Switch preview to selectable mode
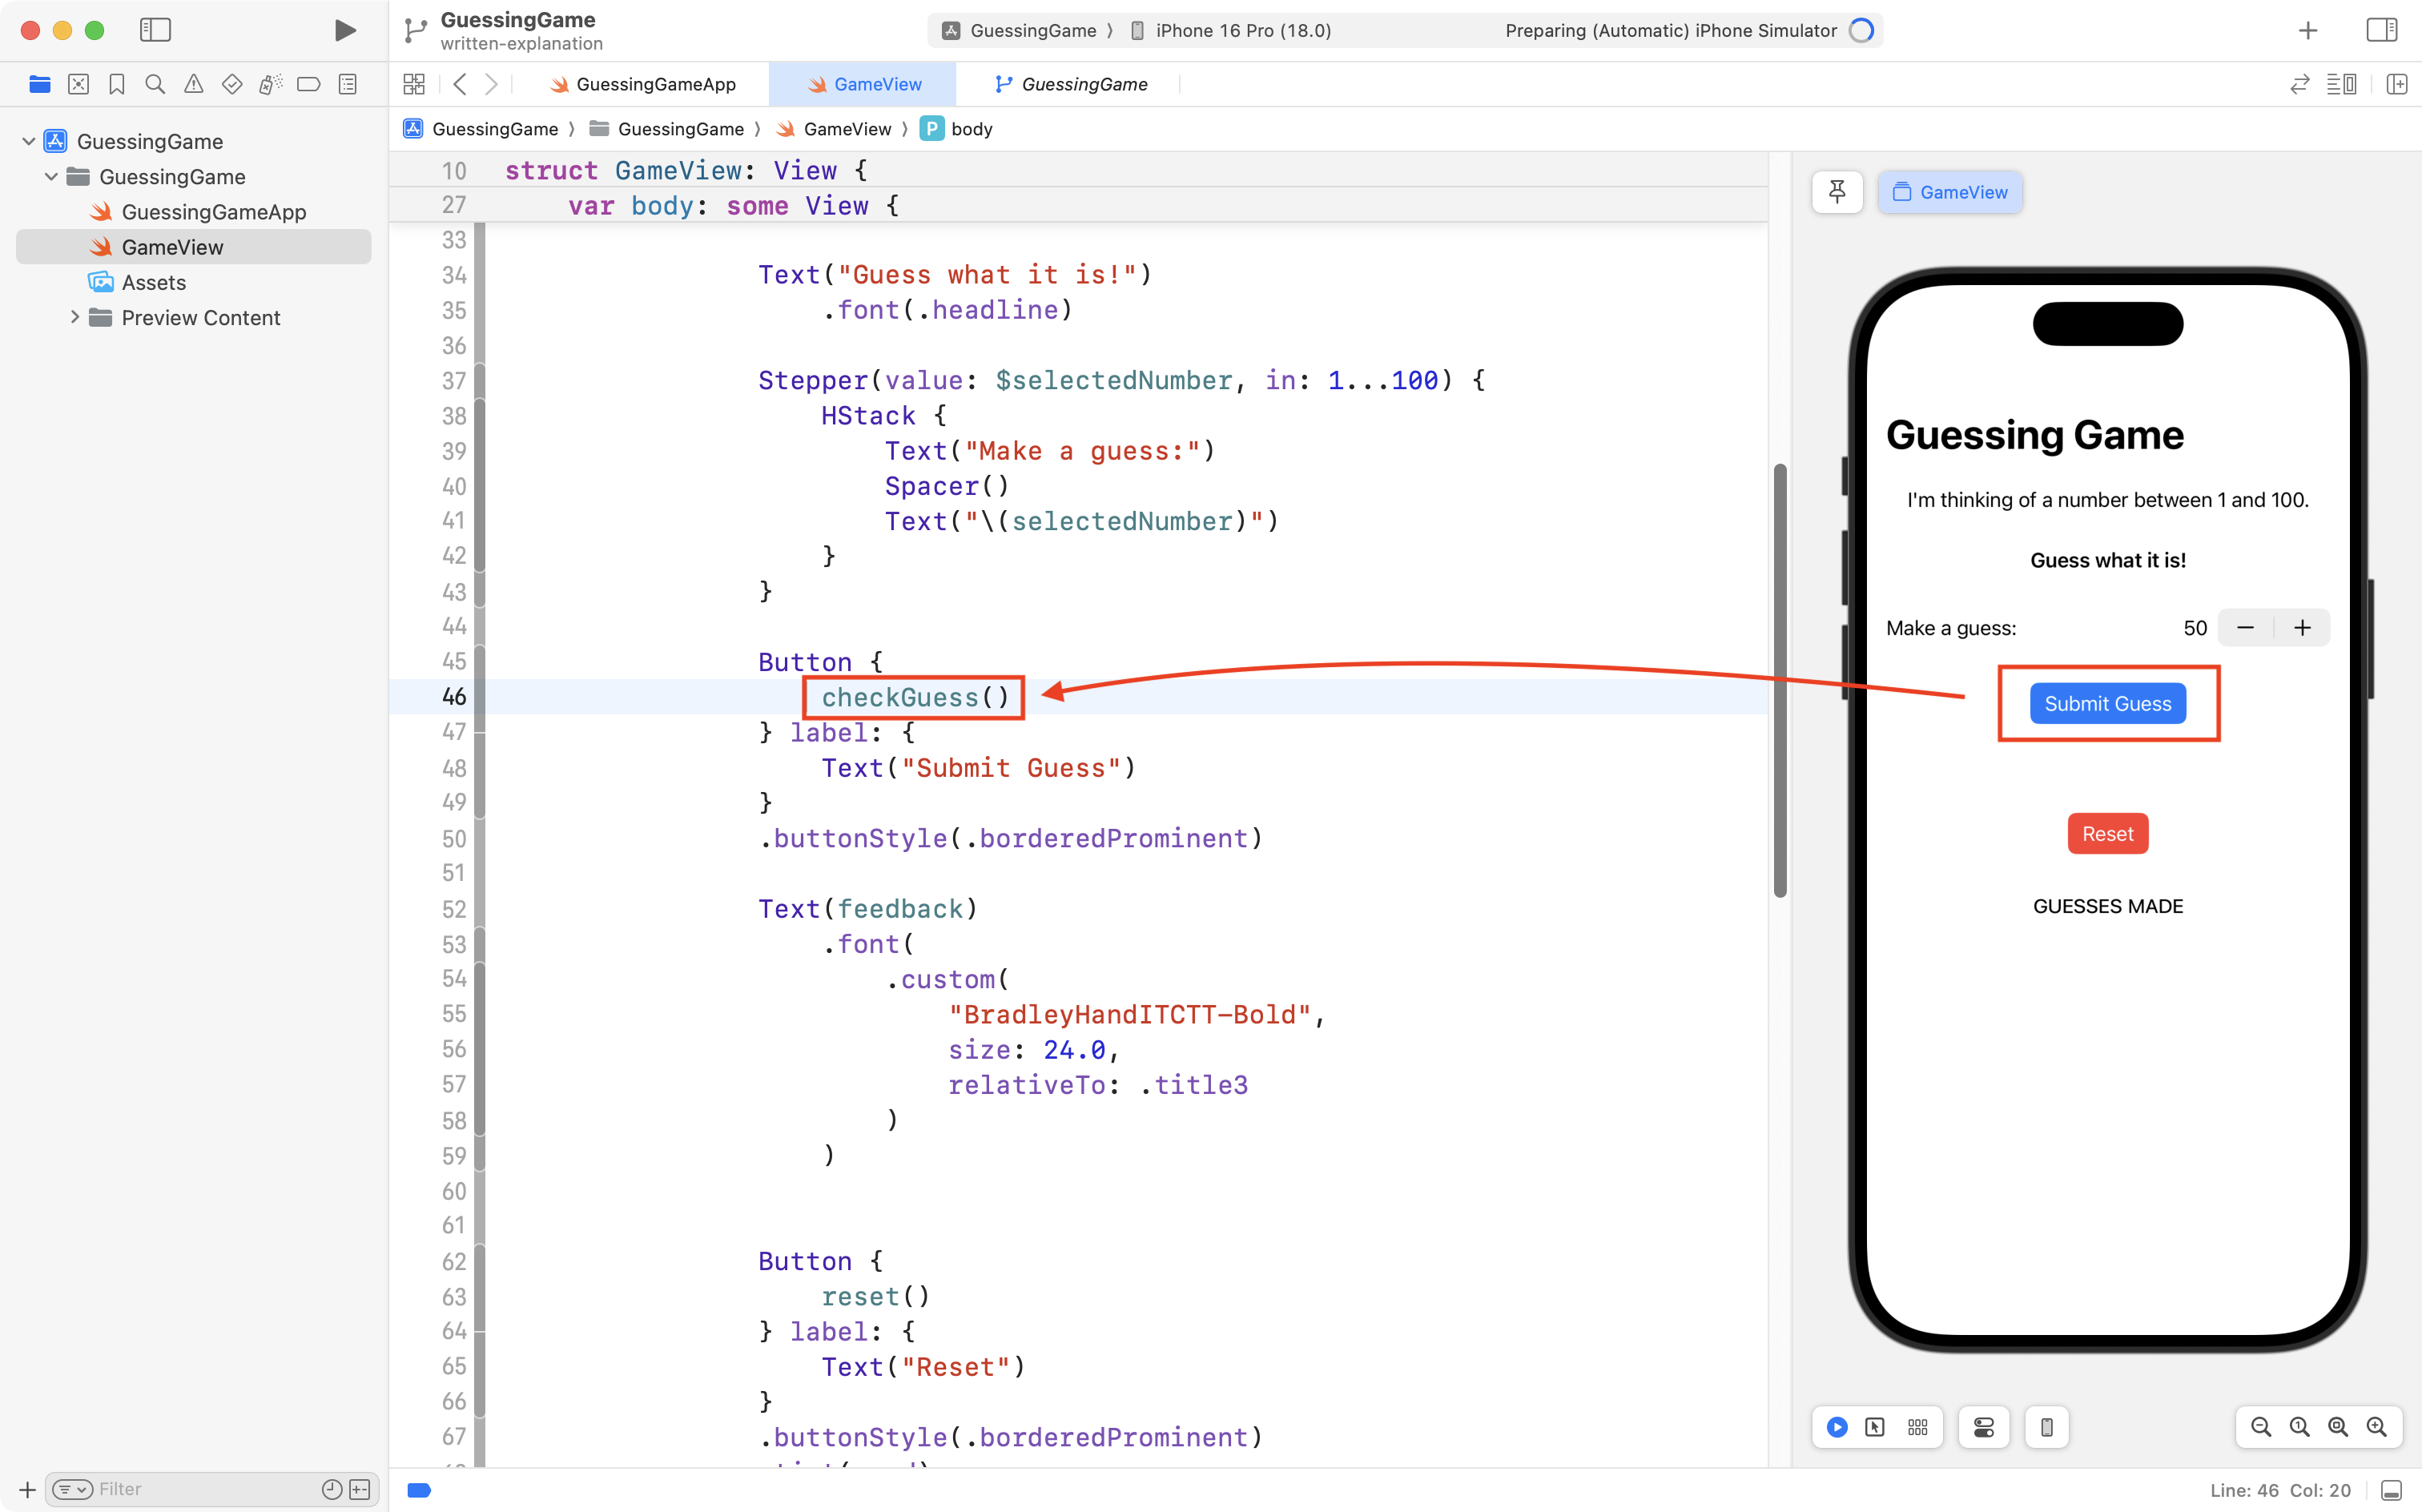The height and width of the screenshot is (1512, 2422). pyautogui.click(x=1875, y=1427)
